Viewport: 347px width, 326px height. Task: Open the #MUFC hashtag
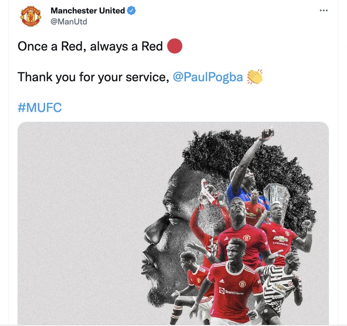pyautogui.click(x=40, y=107)
